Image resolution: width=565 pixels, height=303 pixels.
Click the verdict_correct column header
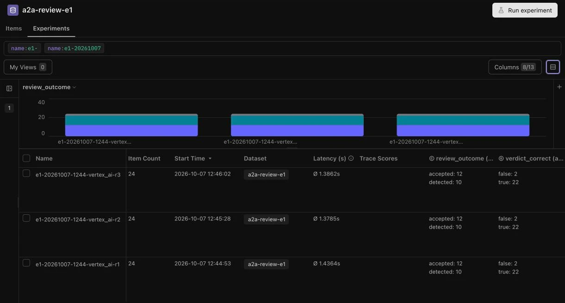(x=531, y=158)
